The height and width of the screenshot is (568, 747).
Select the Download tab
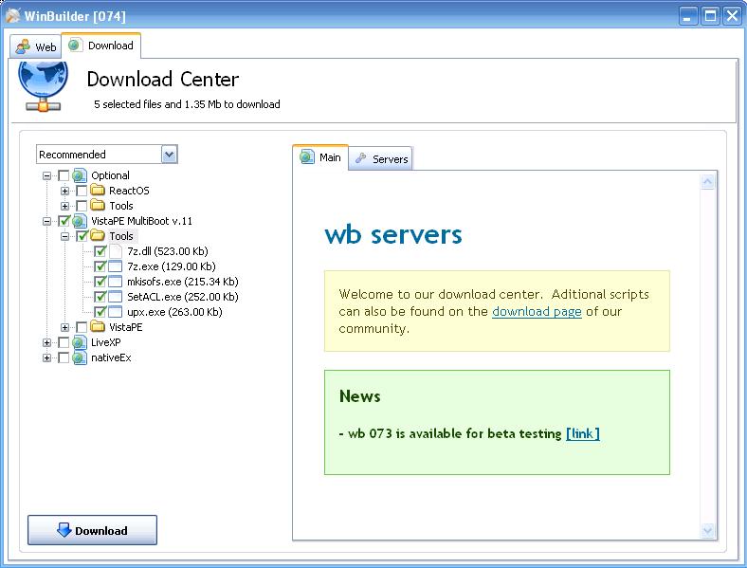click(101, 46)
